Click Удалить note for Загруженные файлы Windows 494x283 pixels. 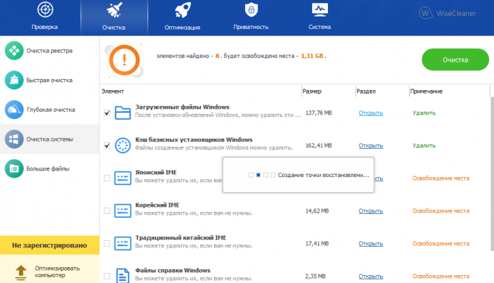click(424, 113)
